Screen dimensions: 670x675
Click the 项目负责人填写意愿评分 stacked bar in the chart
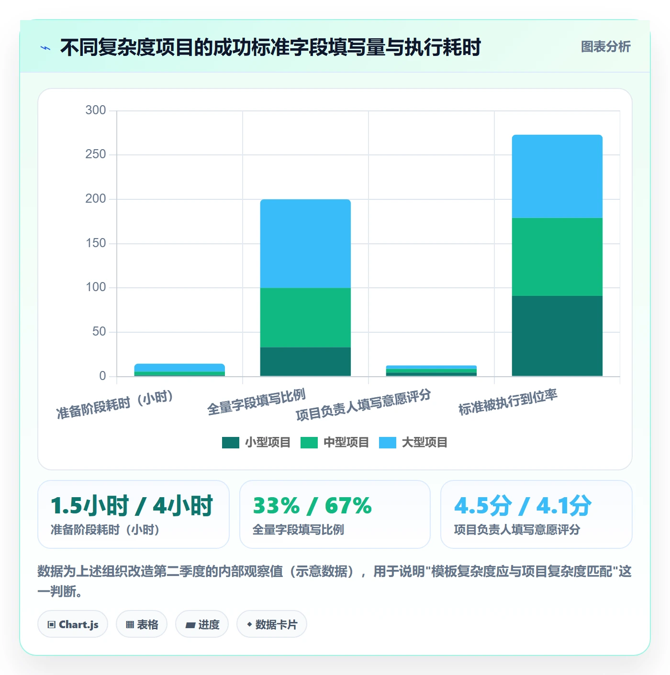(x=431, y=371)
